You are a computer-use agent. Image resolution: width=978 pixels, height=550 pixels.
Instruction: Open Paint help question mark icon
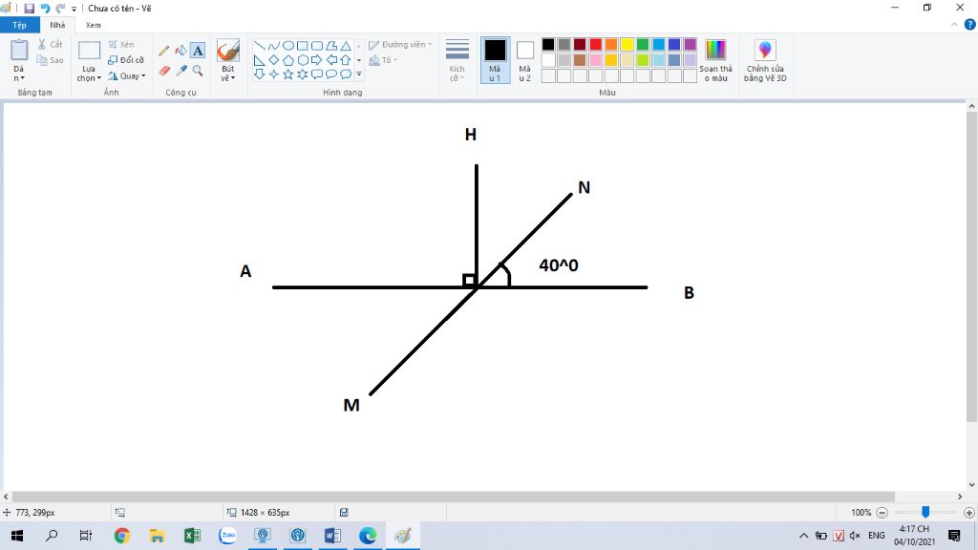click(970, 24)
